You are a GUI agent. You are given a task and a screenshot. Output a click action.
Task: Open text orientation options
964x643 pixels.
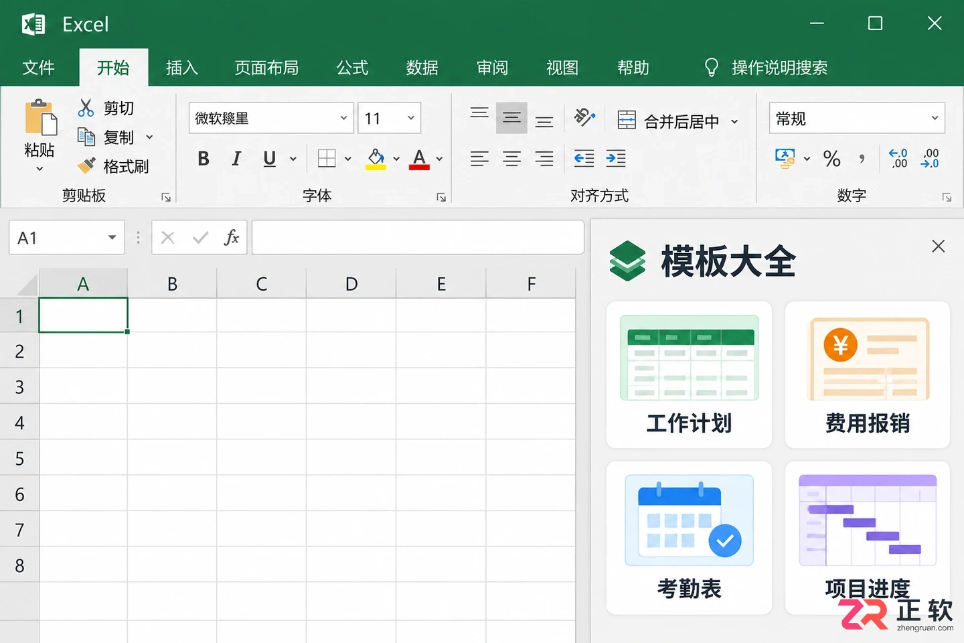click(x=584, y=118)
